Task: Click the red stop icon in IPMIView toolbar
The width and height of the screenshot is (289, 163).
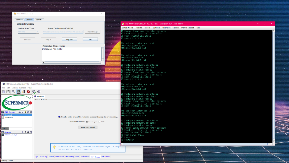Action: pyautogui.click(x=28, y=92)
